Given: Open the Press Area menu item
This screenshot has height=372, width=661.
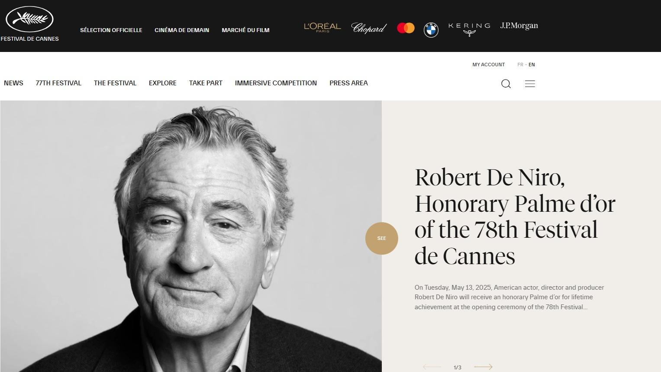Looking at the screenshot, I should 348,83.
